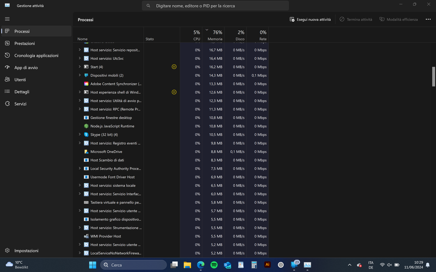Expand the Start (4) process group

coord(80,67)
